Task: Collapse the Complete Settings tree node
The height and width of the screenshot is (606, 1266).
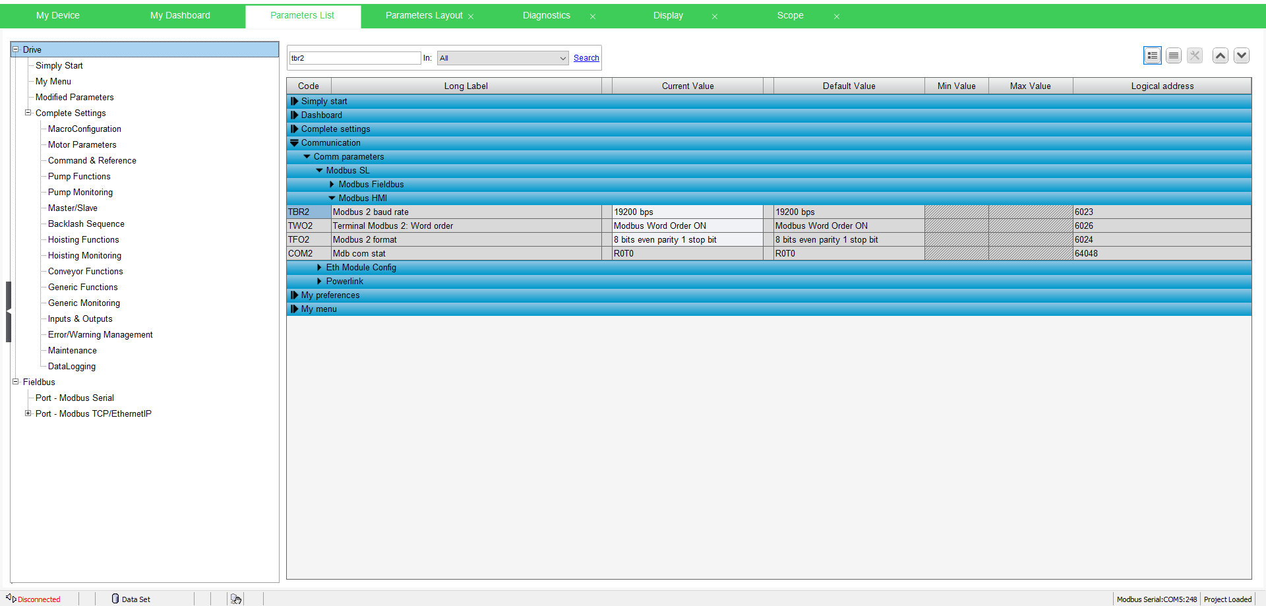Action: 28,113
